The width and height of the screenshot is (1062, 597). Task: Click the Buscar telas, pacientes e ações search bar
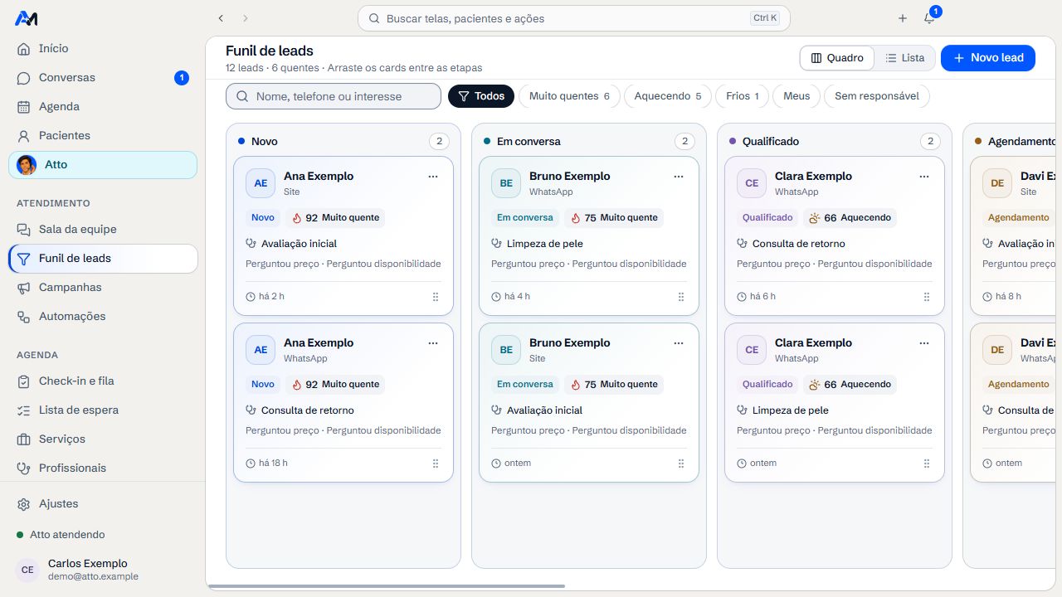[573, 18]
